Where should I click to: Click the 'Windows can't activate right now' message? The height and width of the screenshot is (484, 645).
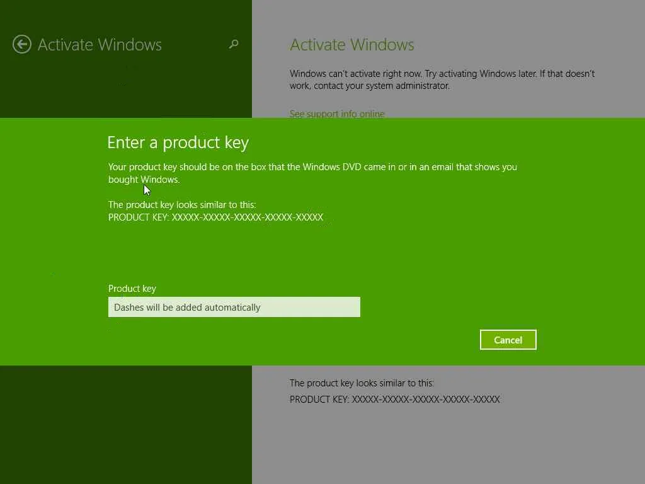click(442, 79)
